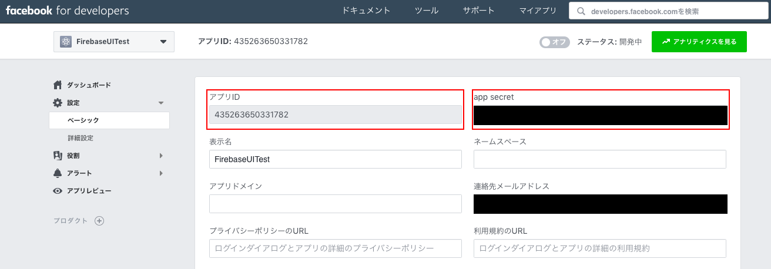The height and width of the screenshot is (269, 771).
Task: Click the 連絡先メールアドレス field
Action: click(x=601, y=204)
